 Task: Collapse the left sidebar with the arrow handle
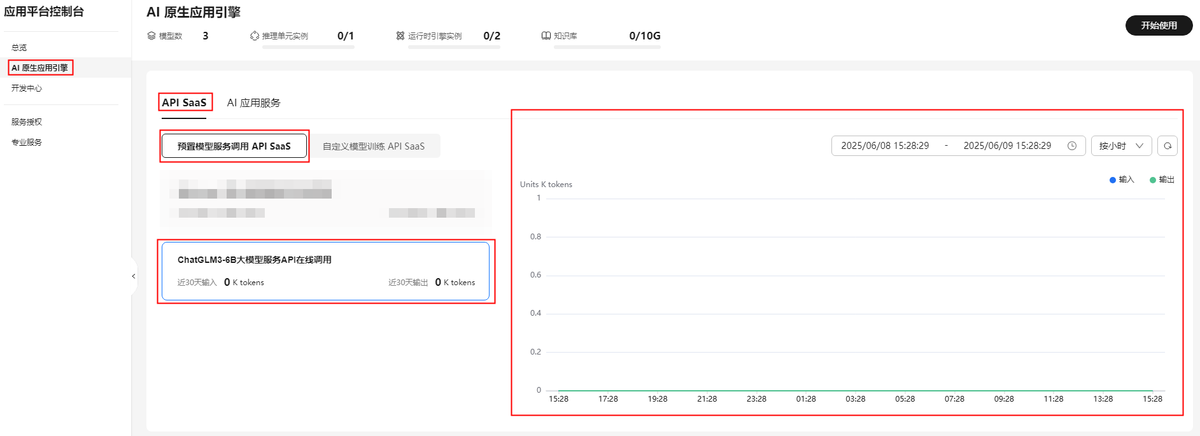134,276
